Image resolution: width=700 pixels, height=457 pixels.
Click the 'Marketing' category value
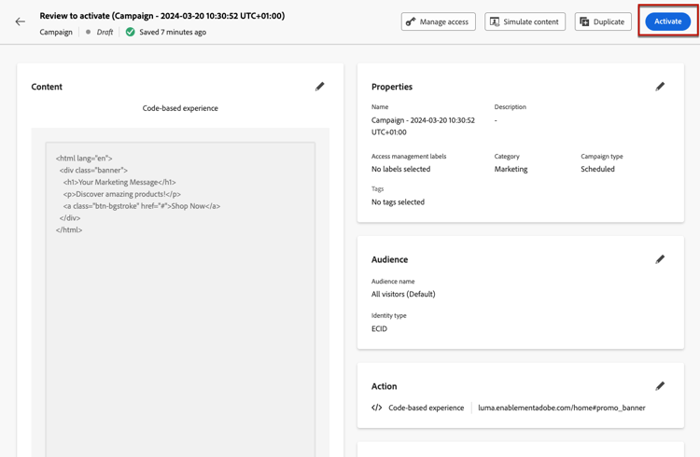click(x=511, y=169)
